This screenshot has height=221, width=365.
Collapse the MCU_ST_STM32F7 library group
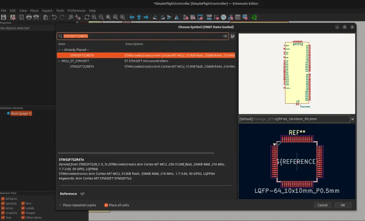59,61
